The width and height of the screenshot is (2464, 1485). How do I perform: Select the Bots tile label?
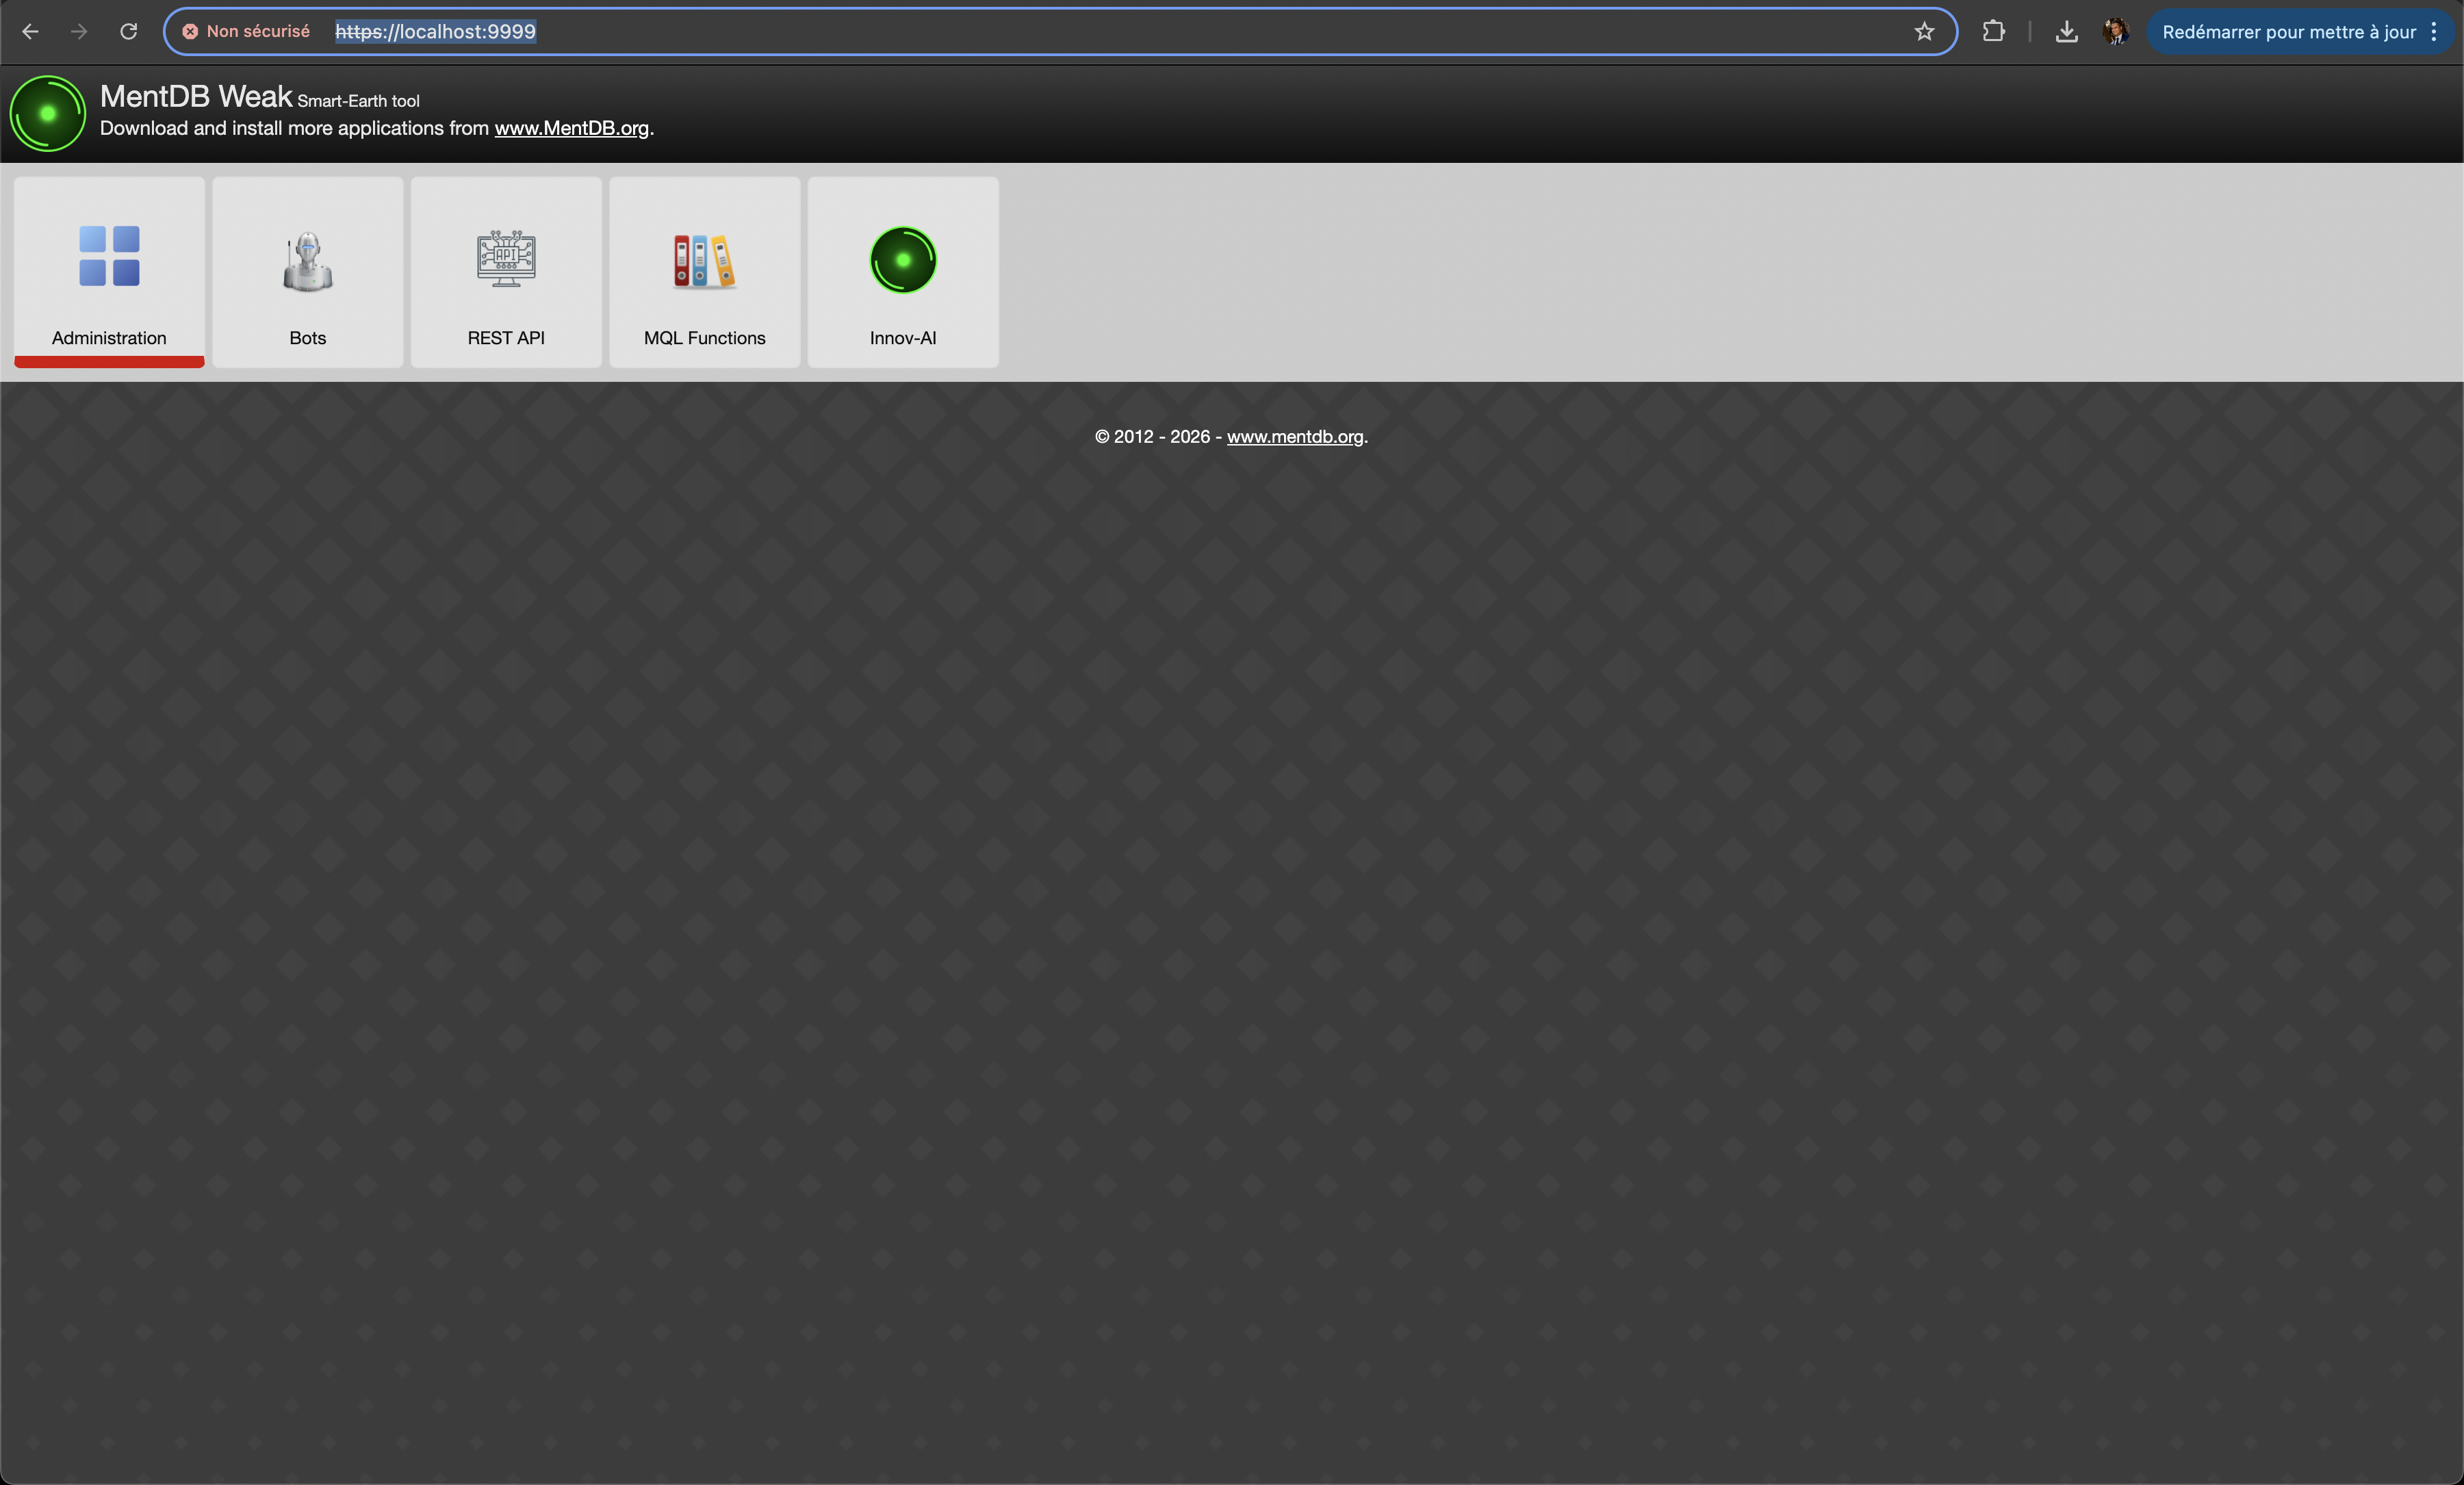click(307, 338)
